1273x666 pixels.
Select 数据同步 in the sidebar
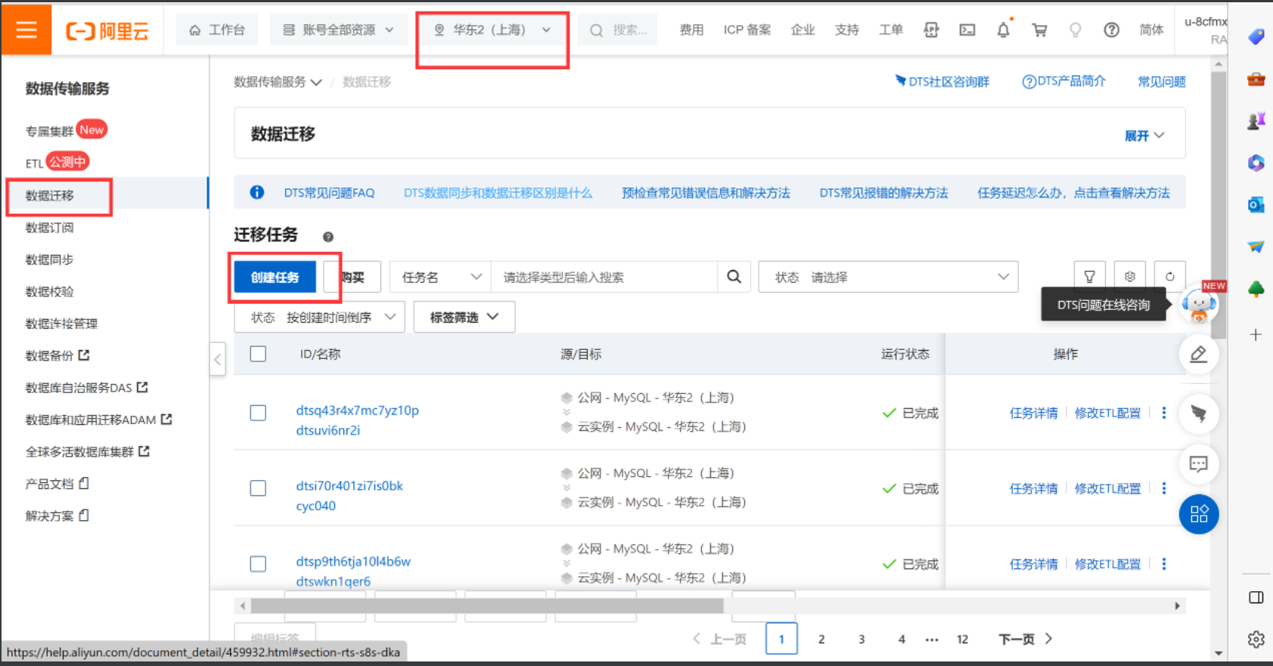coord(50,259)
